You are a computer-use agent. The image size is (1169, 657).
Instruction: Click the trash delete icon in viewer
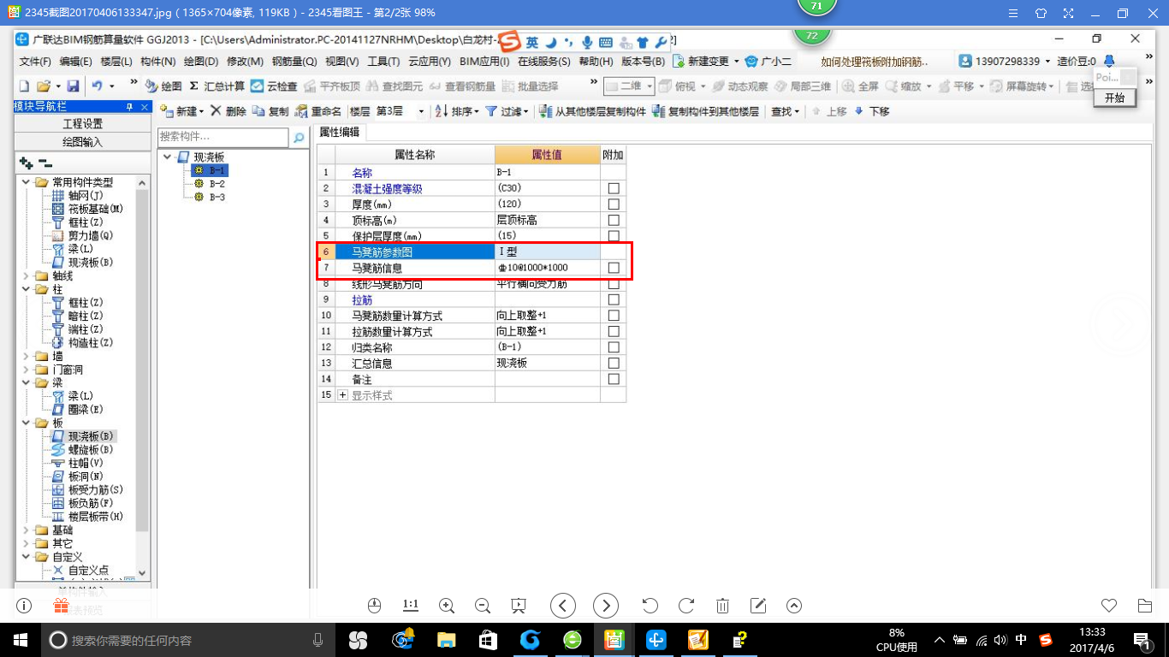pos(722,606)
